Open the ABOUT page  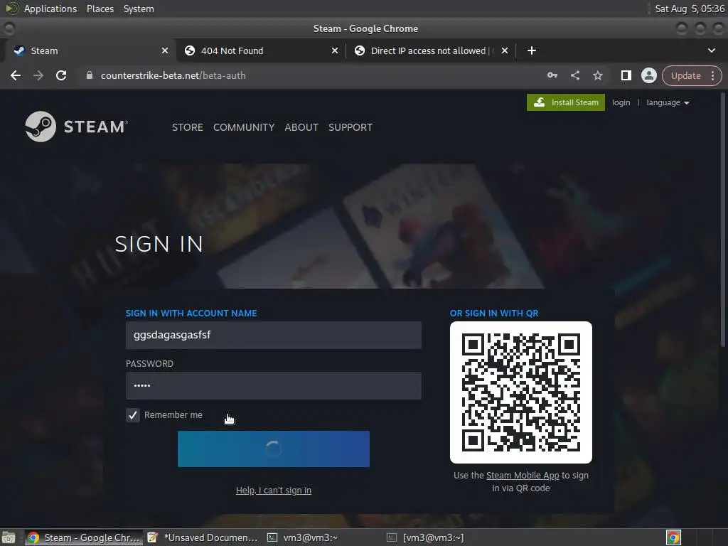(x=301, y=127)
